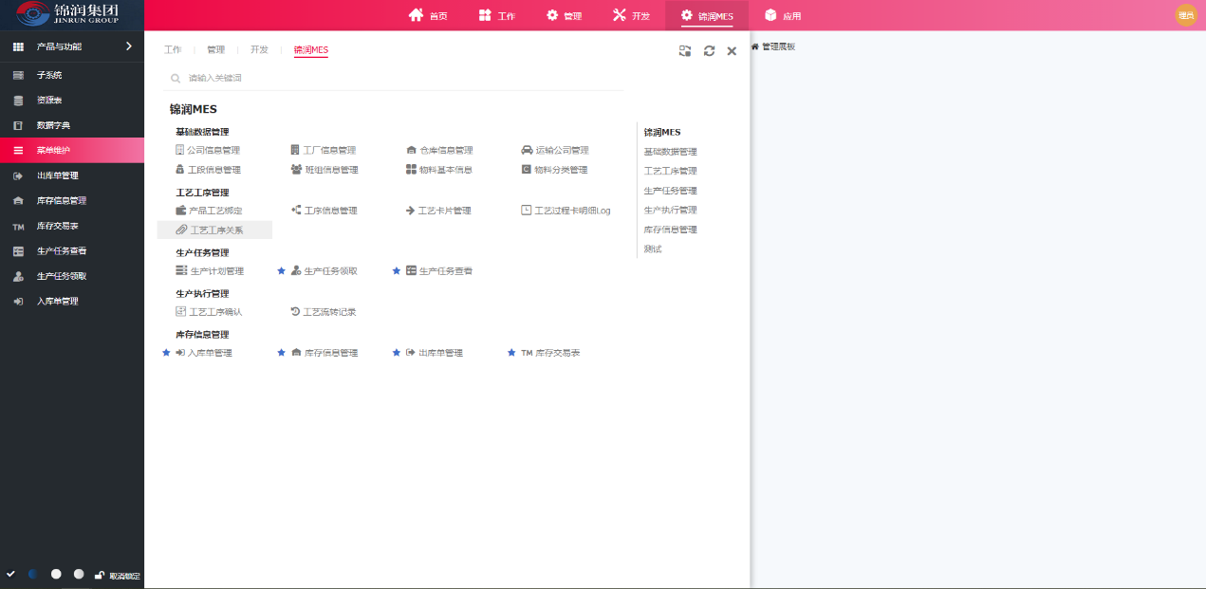Jump to 生产执行管理 in right index
The height and width of the screenshot is (589, 1206).
point(670,210)
